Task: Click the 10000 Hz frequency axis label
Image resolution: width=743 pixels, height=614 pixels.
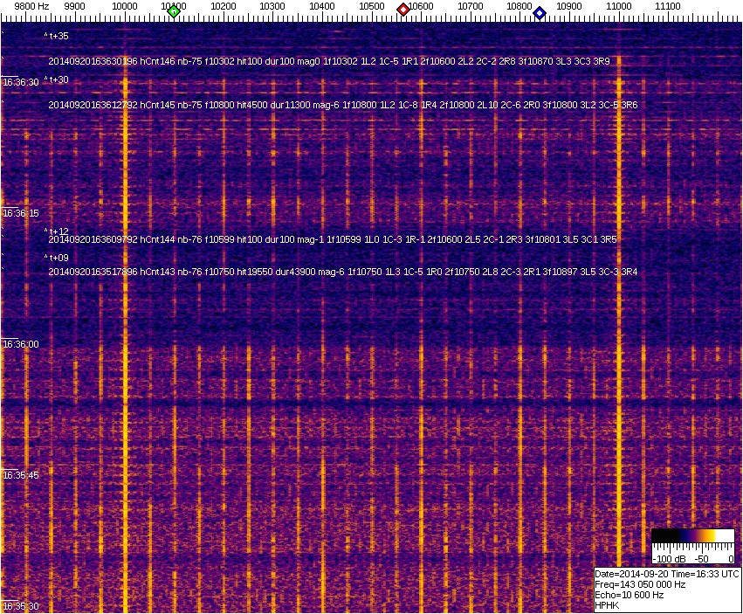Action: click(125, 6)
